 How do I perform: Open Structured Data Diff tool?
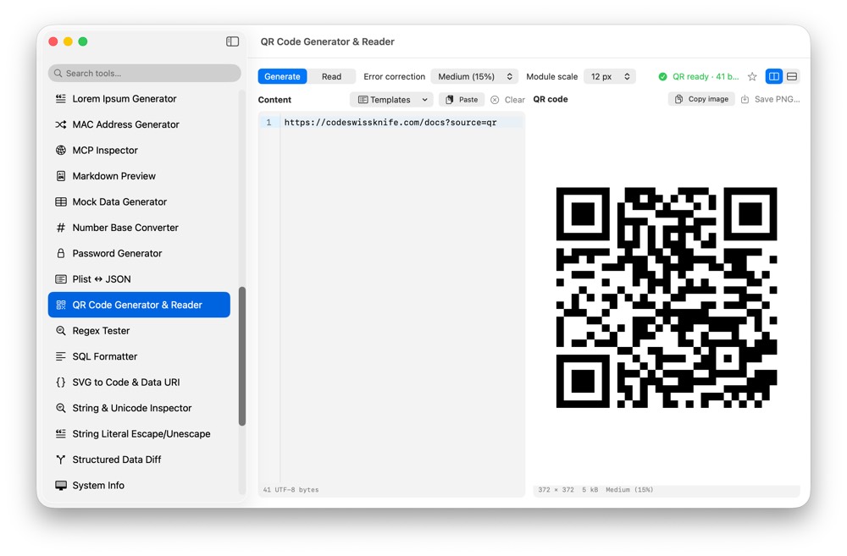pos(140,460)
